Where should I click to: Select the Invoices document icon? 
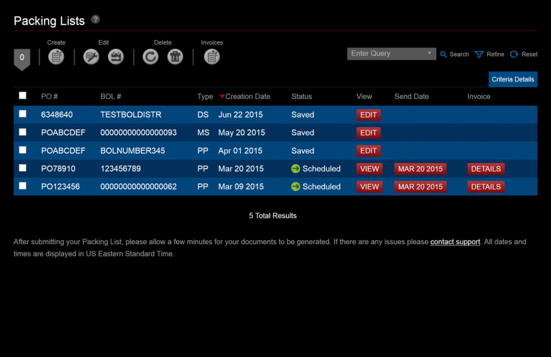pyautogui.click(x=212, y=57)
